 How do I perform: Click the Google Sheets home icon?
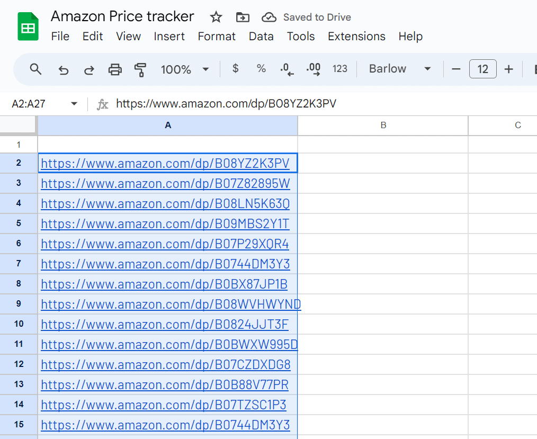[28, 26]
